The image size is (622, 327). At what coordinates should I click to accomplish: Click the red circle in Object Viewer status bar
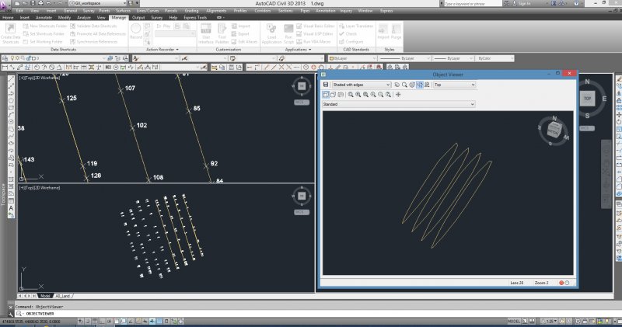561,283
